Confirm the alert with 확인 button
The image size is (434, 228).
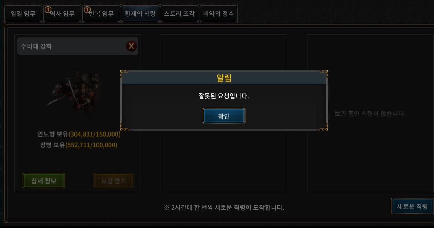[224, 116]
